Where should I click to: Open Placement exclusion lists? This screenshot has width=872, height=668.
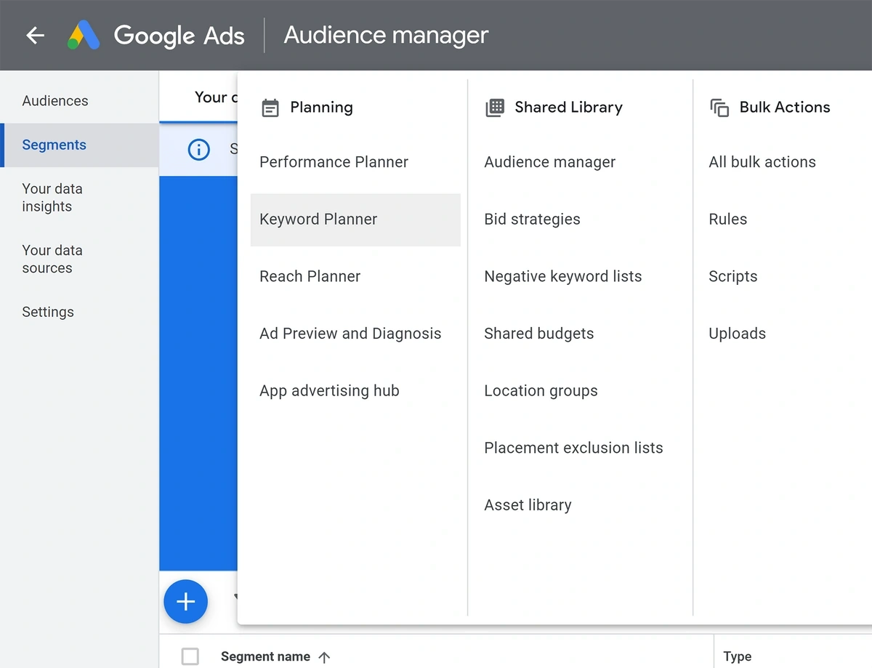click(573, 448)
